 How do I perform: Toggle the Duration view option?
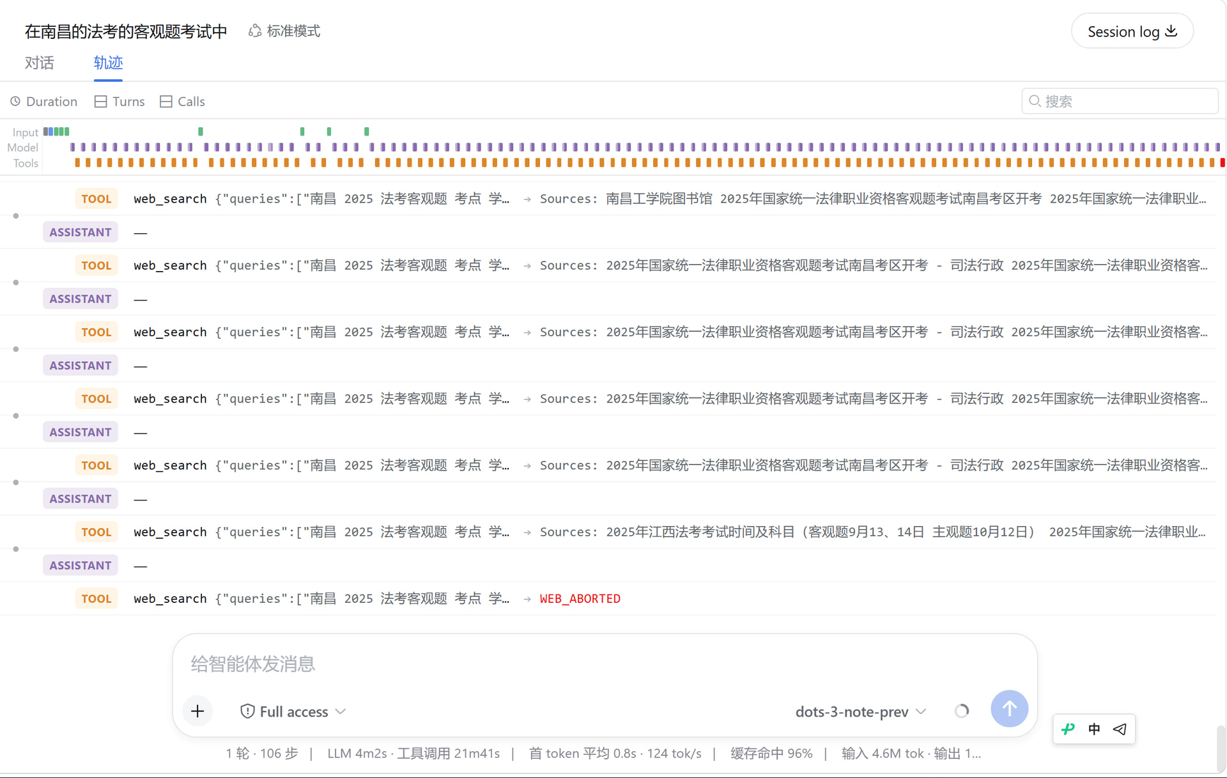coord(43,101)
